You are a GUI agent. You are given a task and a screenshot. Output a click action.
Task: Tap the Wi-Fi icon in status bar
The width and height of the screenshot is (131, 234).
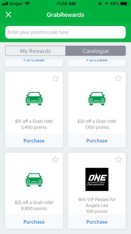click(27, 4)
